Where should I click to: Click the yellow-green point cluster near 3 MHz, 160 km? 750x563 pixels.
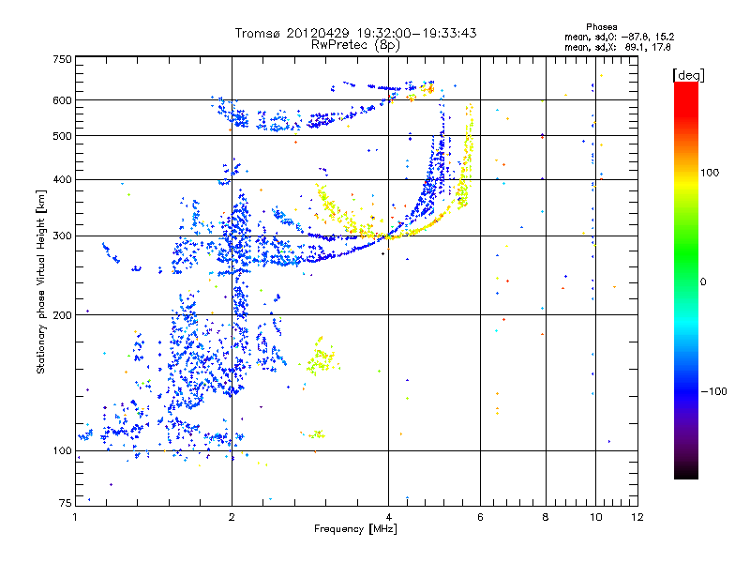point(321,358)
